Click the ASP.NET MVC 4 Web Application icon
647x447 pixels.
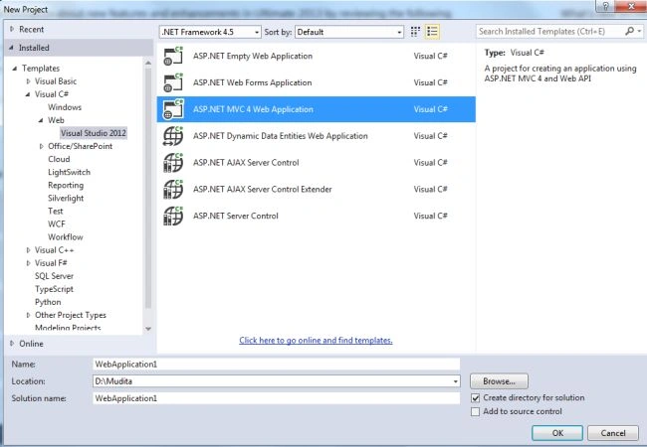173,109
